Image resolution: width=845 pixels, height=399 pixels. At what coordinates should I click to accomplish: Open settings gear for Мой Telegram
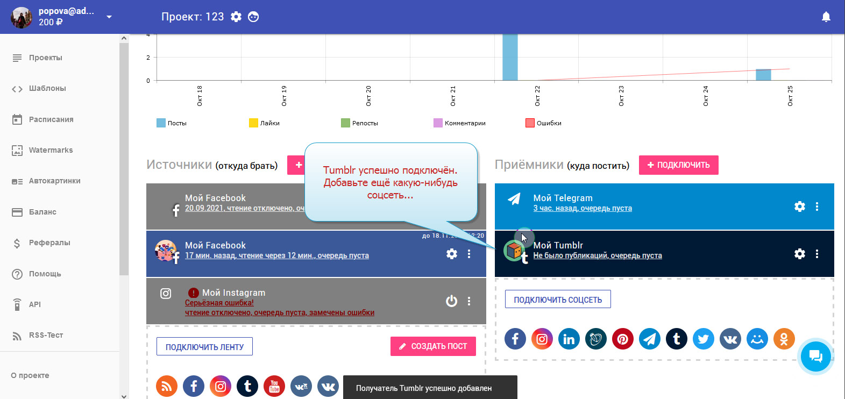click(x=799, y=206)
